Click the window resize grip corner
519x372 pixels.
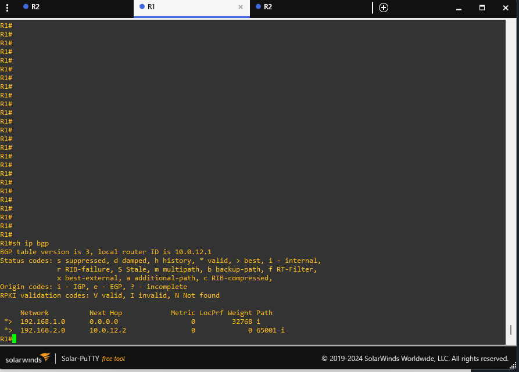coord(513,366)
